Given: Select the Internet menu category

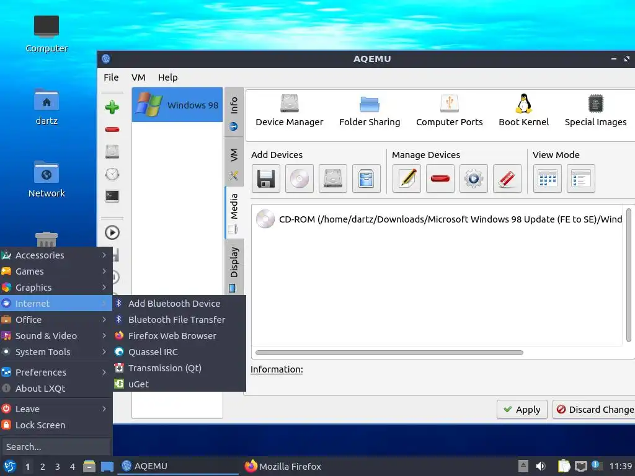Looking at the screenshot, I should click(56, 304).
